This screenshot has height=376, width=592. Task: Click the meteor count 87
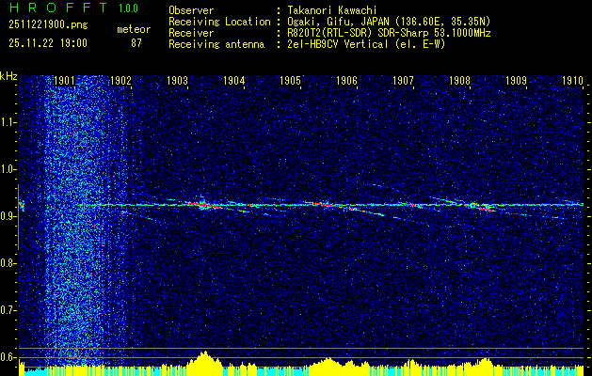click(136, 43)
